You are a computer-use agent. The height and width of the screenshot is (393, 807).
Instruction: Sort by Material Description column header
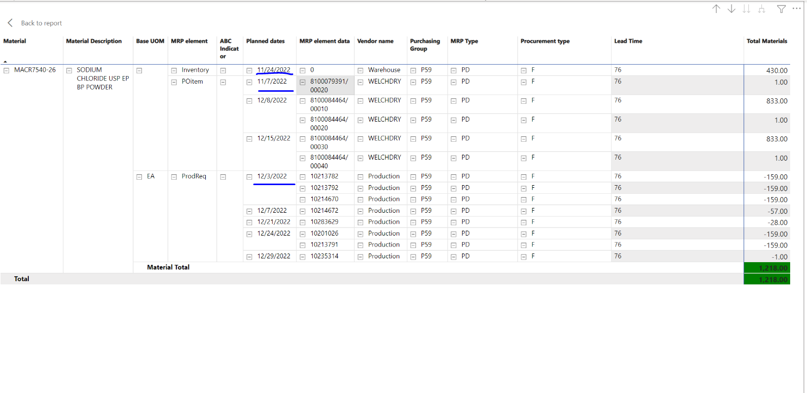[x=94, y=41]
